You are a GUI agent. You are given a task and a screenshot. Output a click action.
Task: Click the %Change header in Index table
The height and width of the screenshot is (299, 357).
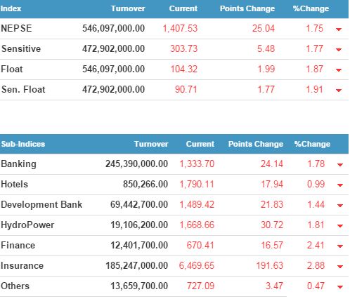point(311,8)
